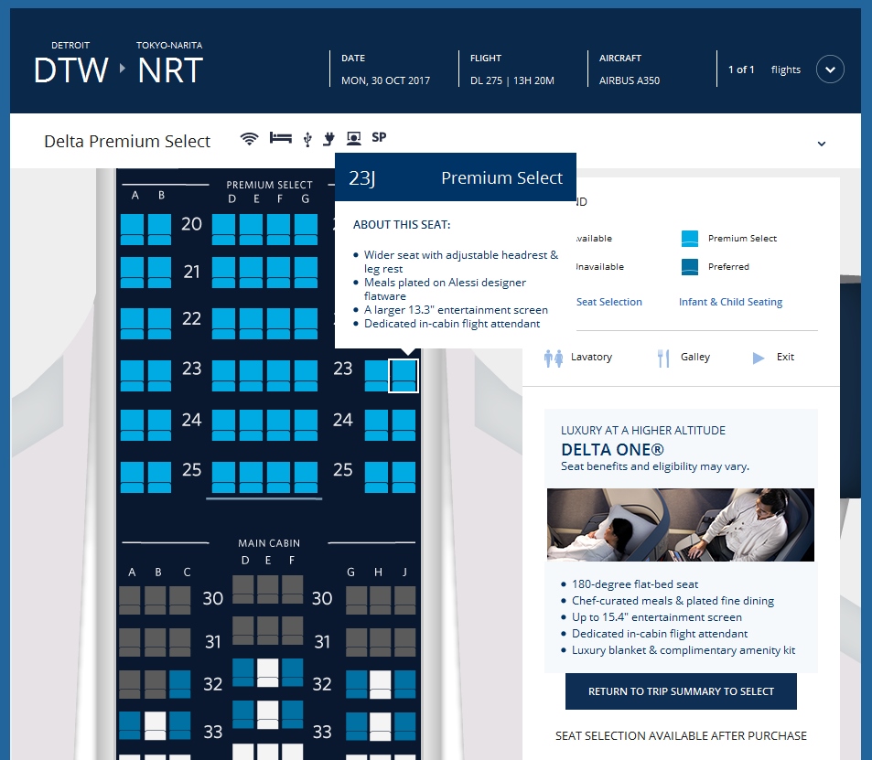The width and height of the screenshot is (872, 760).
Task: Click RETURN TO TRIP SUMMARY TO SELECT
Action: [x=680, y=691]
